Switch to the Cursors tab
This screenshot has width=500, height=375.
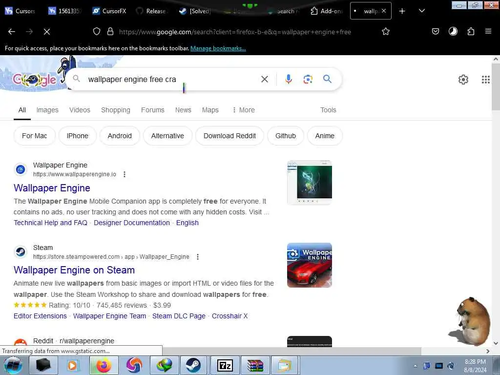(20, 11)
